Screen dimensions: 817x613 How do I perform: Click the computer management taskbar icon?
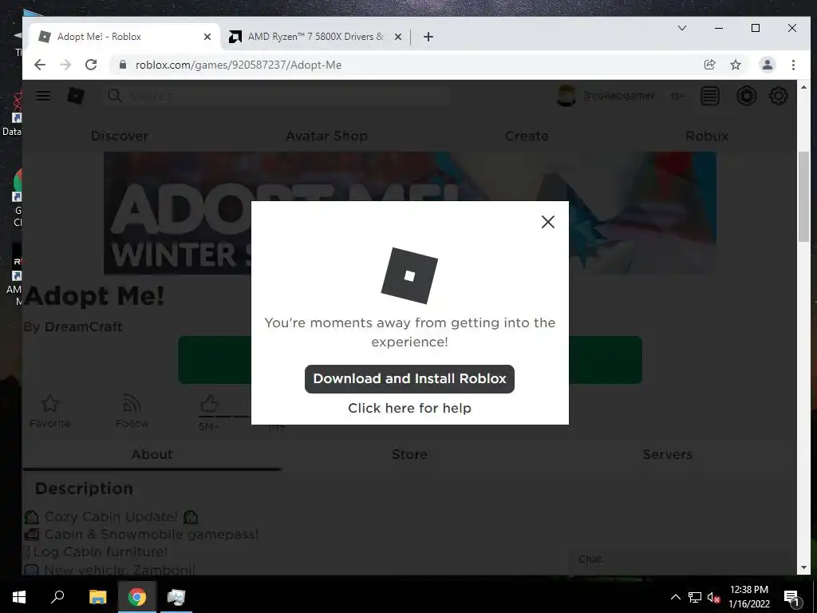click(176, 597)
